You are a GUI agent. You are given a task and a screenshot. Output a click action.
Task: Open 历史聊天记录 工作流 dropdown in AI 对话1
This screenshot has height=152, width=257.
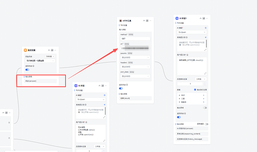(x=200, y=79)
